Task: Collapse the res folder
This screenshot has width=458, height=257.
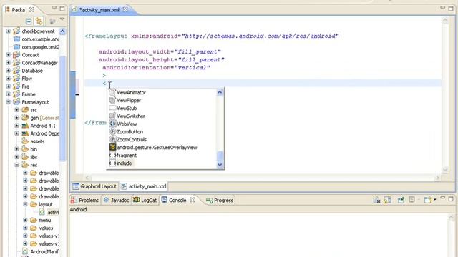Action: click(x=16, y=165)
